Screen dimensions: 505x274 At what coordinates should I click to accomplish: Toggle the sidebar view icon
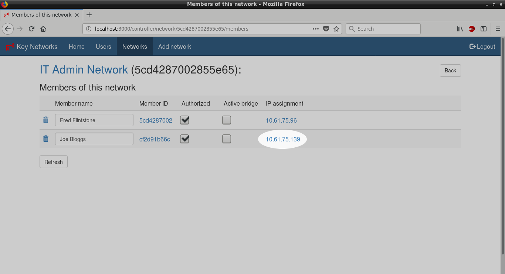484,29
